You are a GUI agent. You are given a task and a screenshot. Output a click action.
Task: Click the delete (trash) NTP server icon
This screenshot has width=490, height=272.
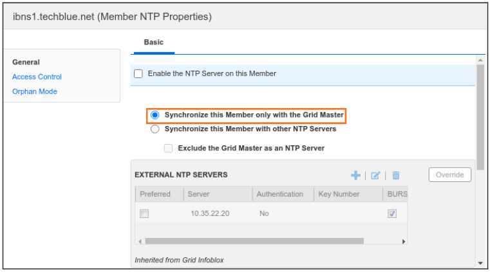396,175
